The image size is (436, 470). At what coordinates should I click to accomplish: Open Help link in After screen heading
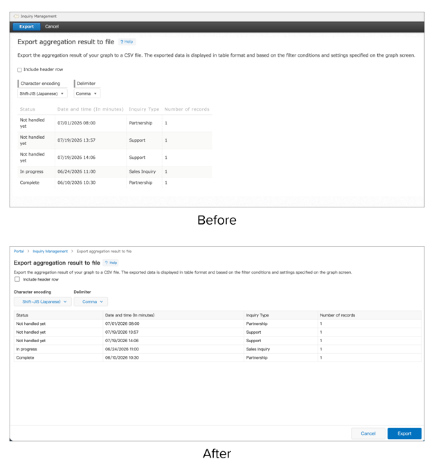pyautogui.click(x=111, y=263)
